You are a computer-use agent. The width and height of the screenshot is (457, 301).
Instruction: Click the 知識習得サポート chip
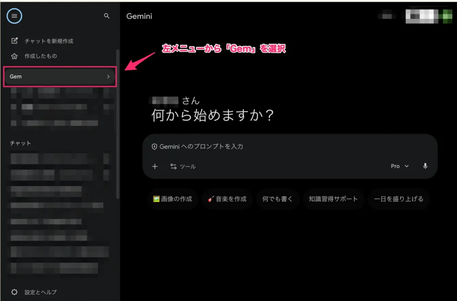[x=333, y=199]
